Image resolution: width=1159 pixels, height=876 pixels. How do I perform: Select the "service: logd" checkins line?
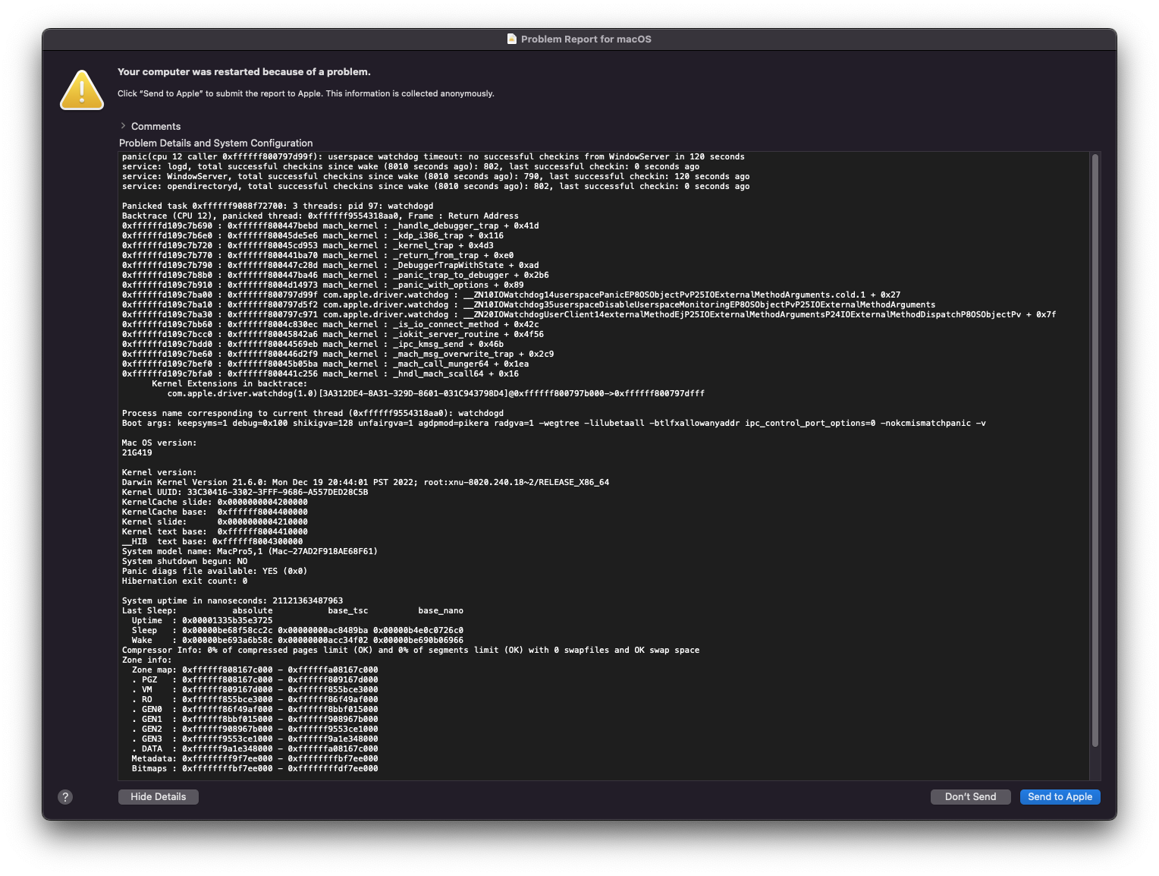click(410, 167)
